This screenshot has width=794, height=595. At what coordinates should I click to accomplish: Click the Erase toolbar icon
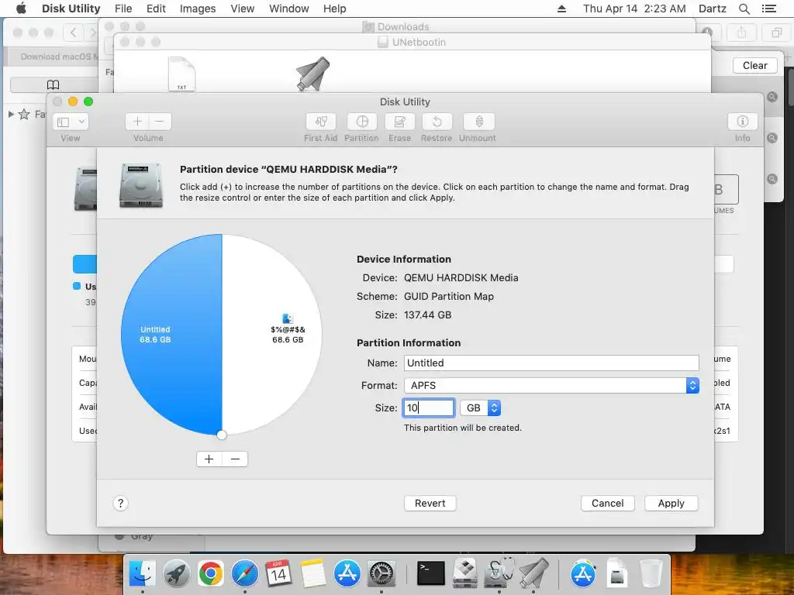tap(399, 122)
